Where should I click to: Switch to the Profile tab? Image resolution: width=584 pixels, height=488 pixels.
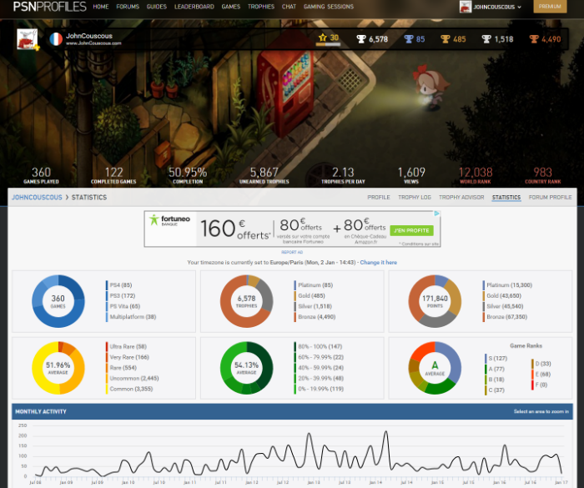(379, 198)
